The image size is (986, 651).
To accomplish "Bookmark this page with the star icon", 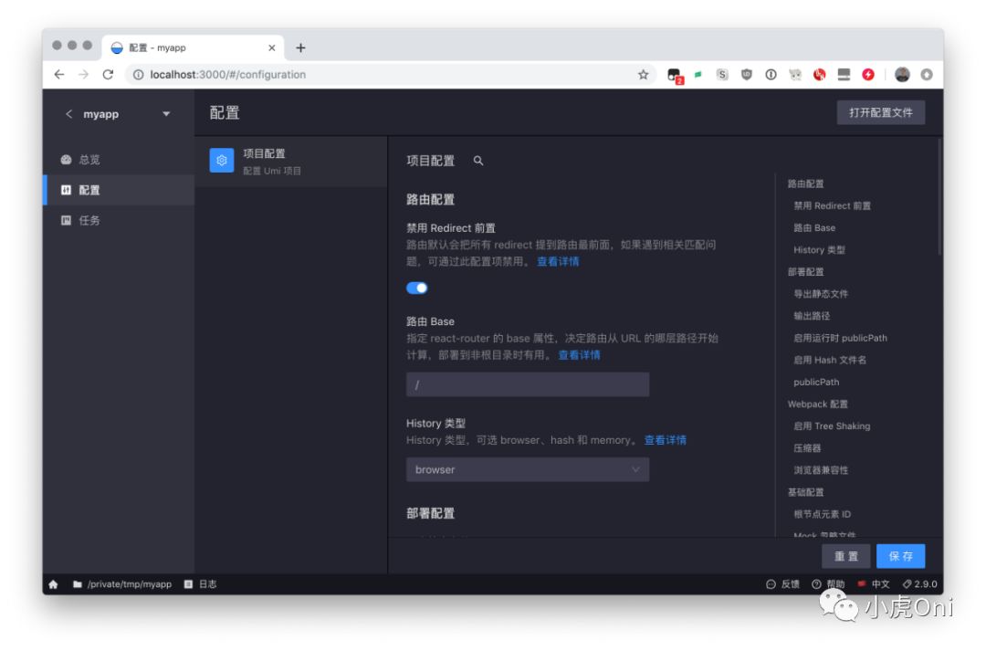I will point(643,75).
